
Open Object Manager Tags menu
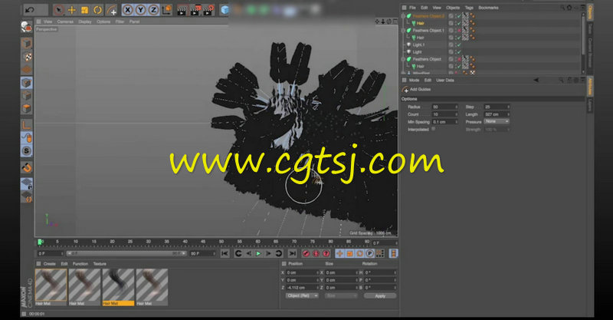coord(469,8)
